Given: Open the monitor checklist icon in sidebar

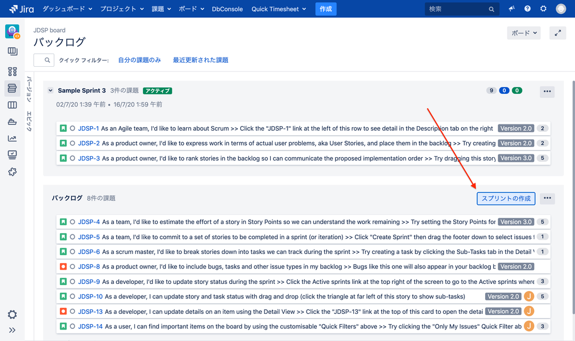Looking at the screenshot, I should point(12,155).
